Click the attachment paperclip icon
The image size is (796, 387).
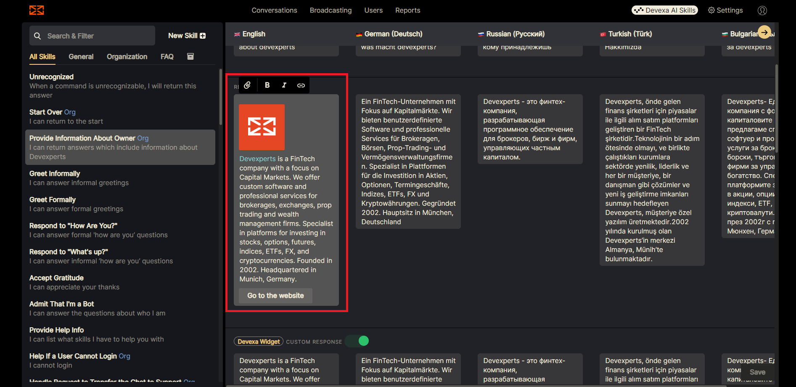[247, 85]
